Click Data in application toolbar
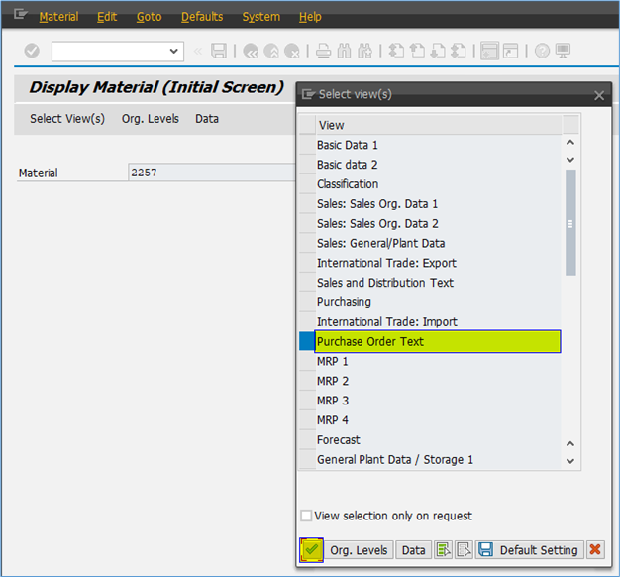Image resolution: width=620 pixels, height=577 pixels. 207,119
